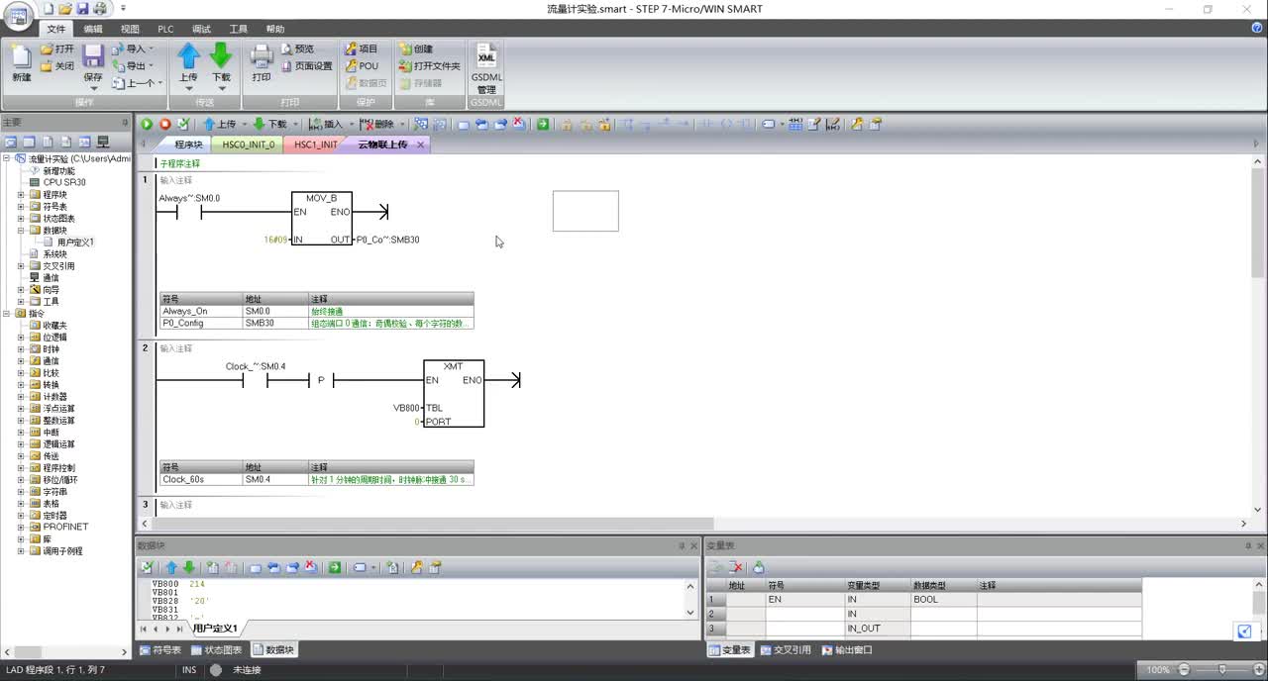
Task: Click 下载 in the editor toolbar
Action: (x=269, y=124)
